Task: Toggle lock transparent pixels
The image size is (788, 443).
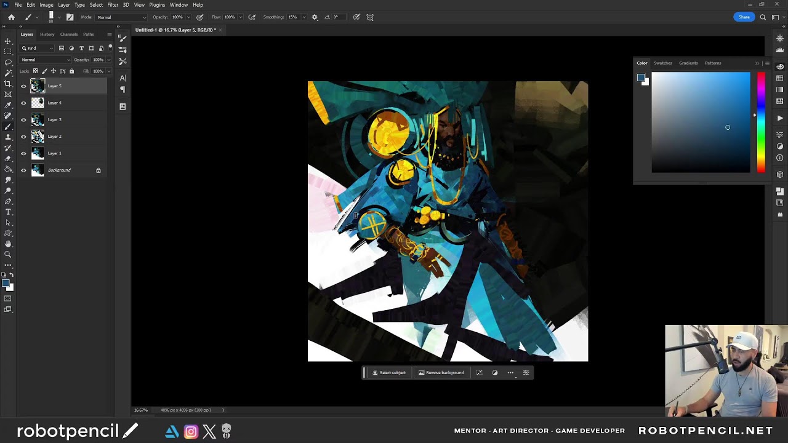Action: 35,71
